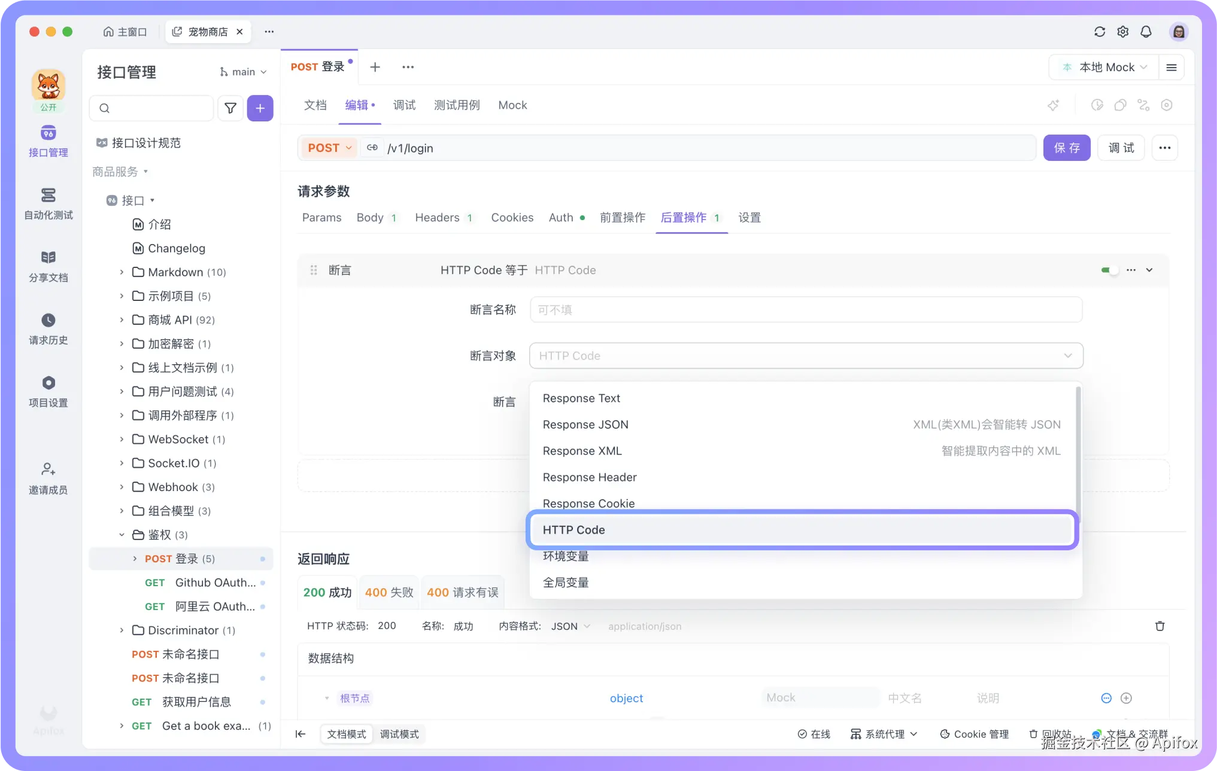This screenshot has width=1217, height=771.
Task: Switch to the Mock tab
Action: [512, 105]
